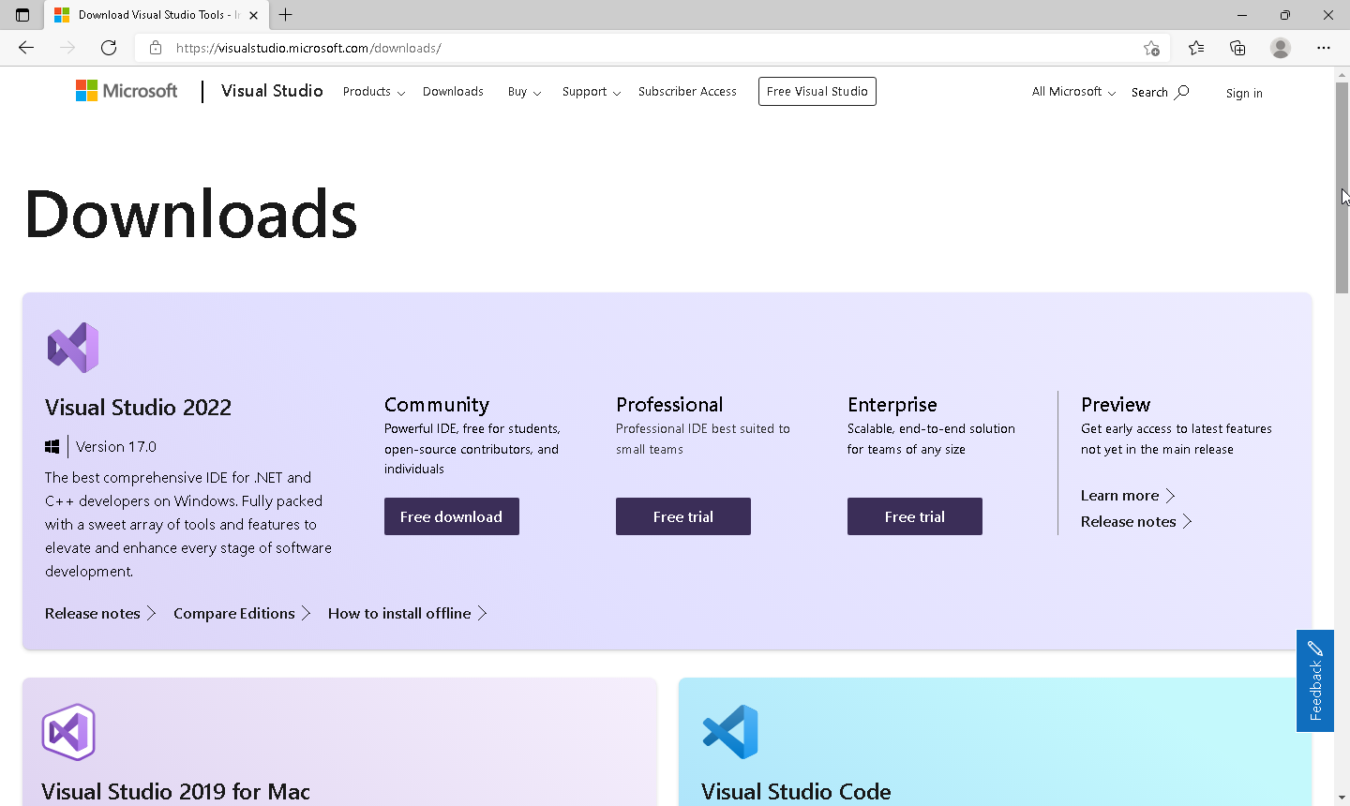Open search using the magnifier icon
Screen dimensions: 1350x806
click(1183, 92)
